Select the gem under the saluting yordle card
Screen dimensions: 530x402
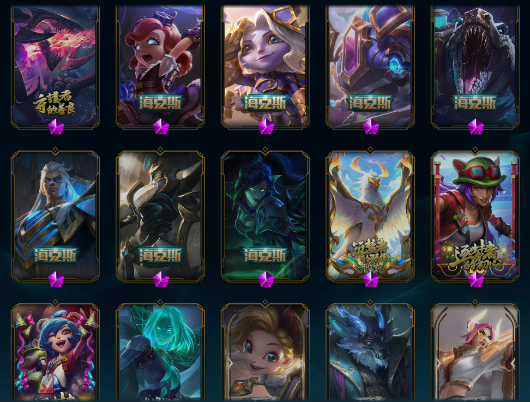click(x=266, y=127)
